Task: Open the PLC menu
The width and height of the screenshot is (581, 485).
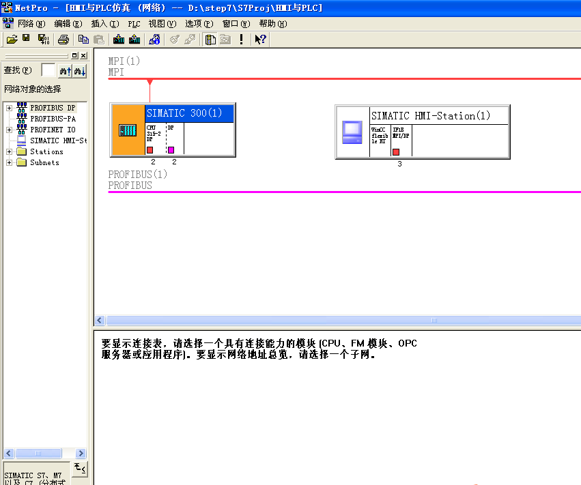Action: coord(134,24)
